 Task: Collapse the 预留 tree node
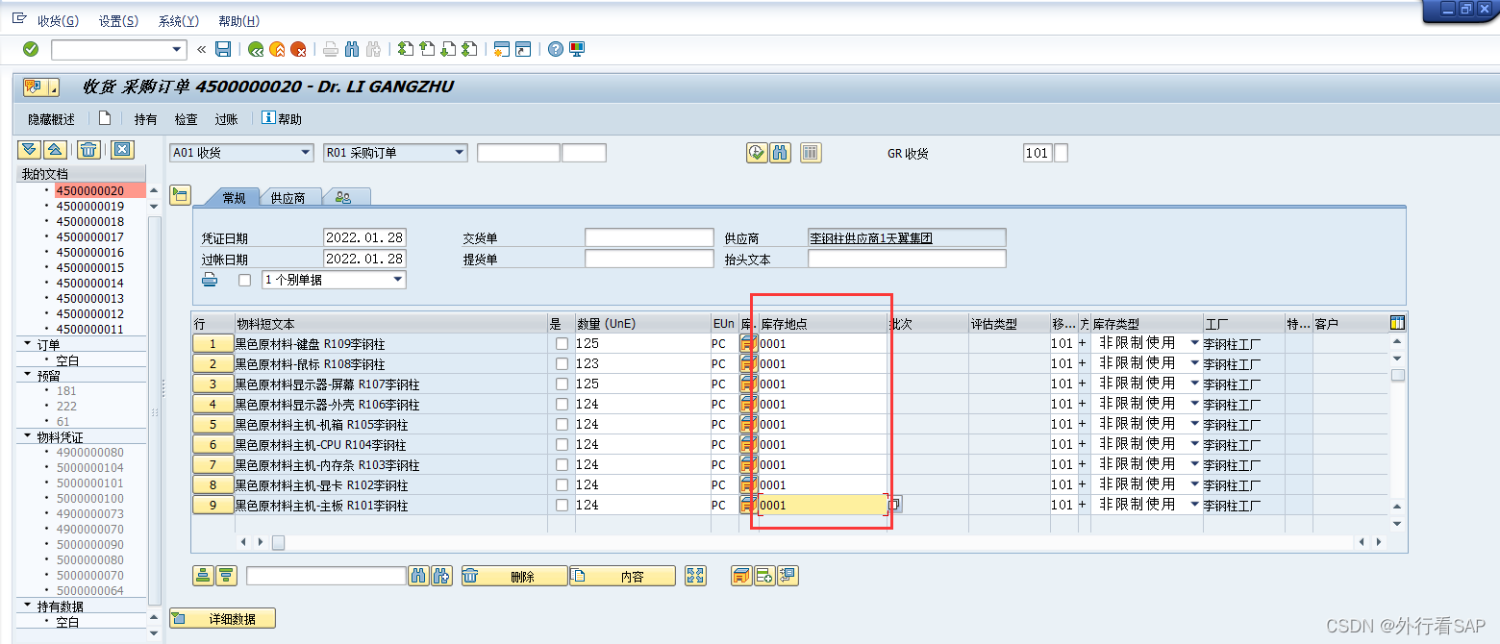pyautogui.click(x=27, y=375)
